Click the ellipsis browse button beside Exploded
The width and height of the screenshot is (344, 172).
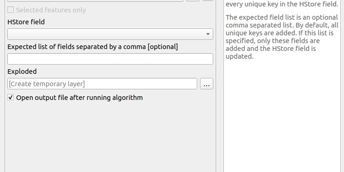tap(206, 84)
